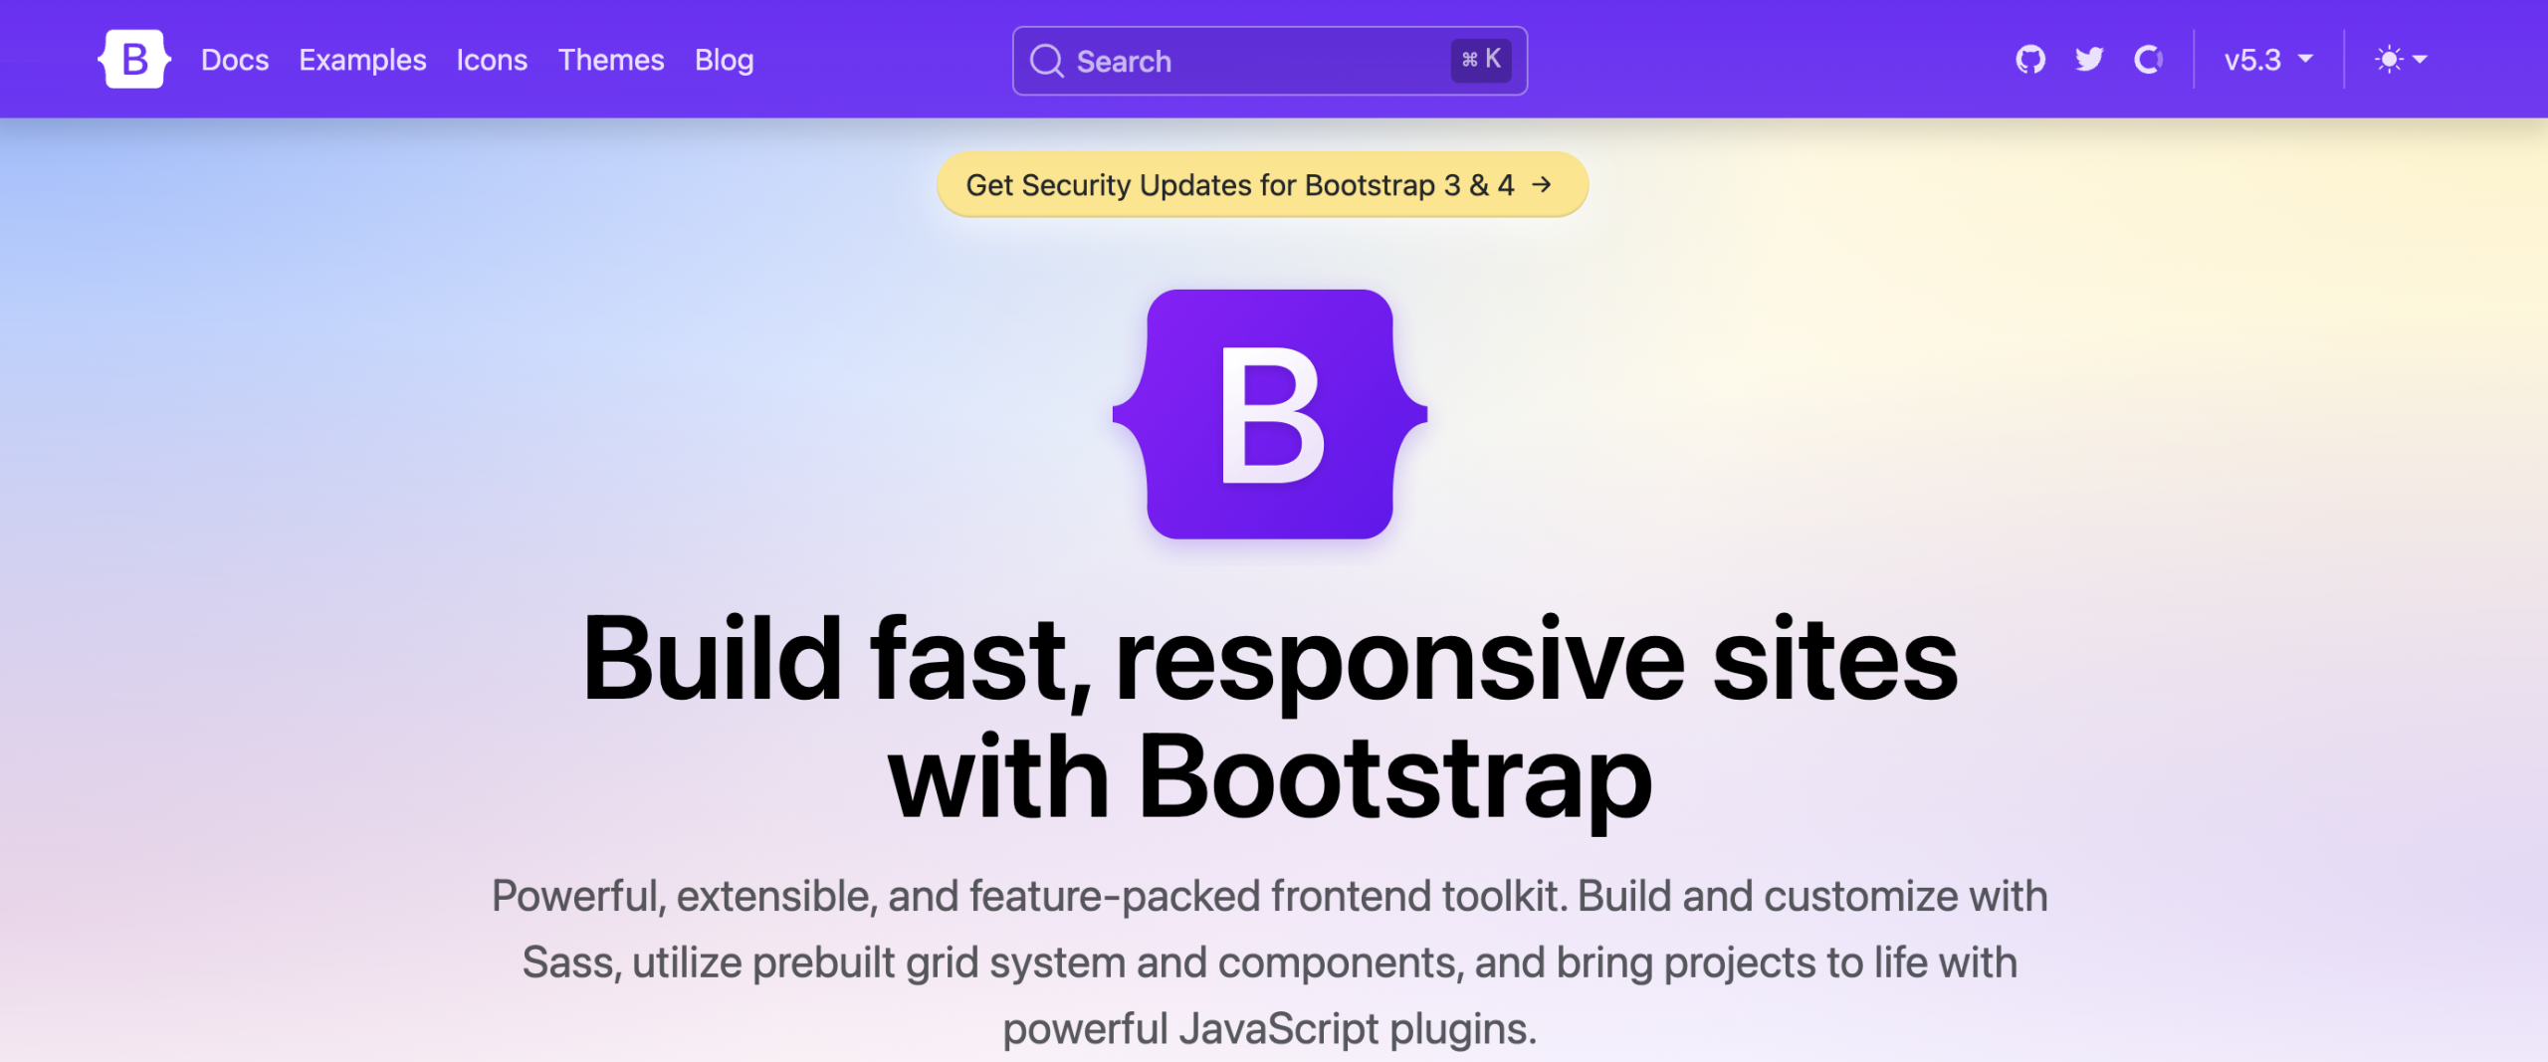Visit the Blog link

725,60
